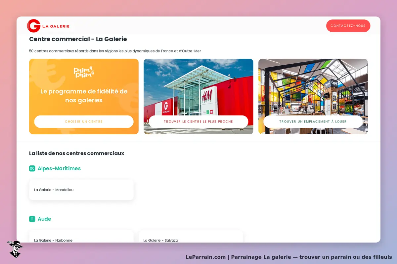This screenshot has height=264, width=397.
Task: Click Centre commercial - La Galerie heading
Action: 78,39
